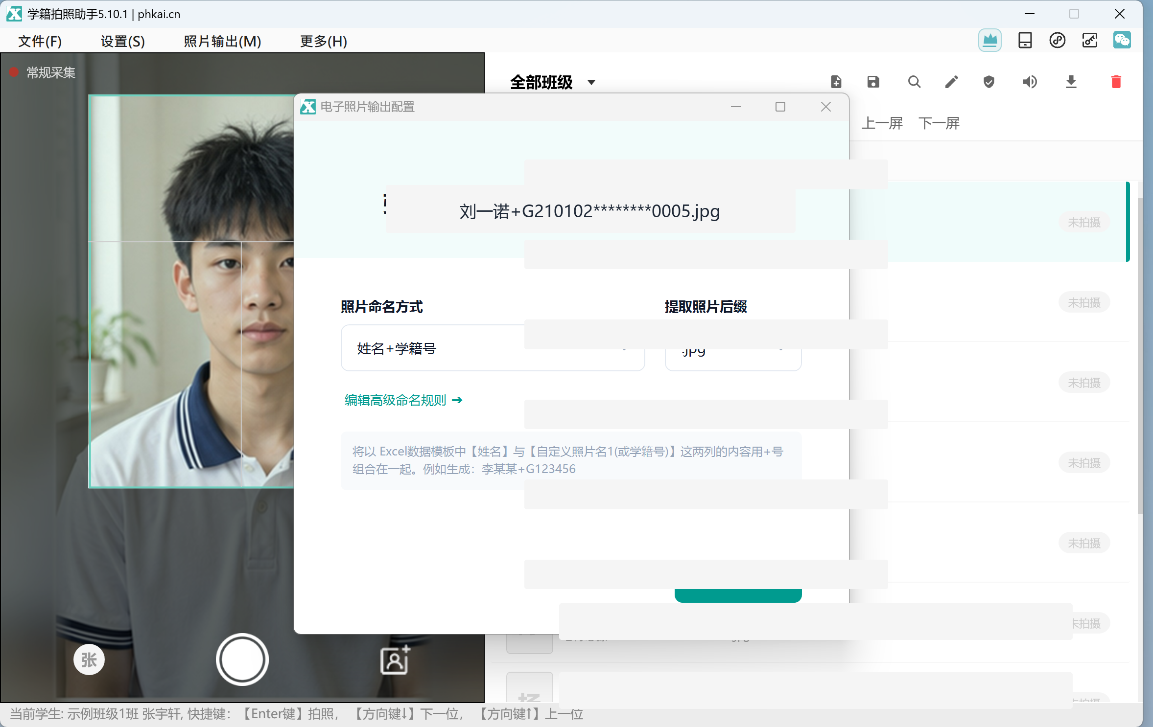Viewport: 1153px width, 727px height.
Task: Click the 常规采集 mode label
Action: (51, 72)
